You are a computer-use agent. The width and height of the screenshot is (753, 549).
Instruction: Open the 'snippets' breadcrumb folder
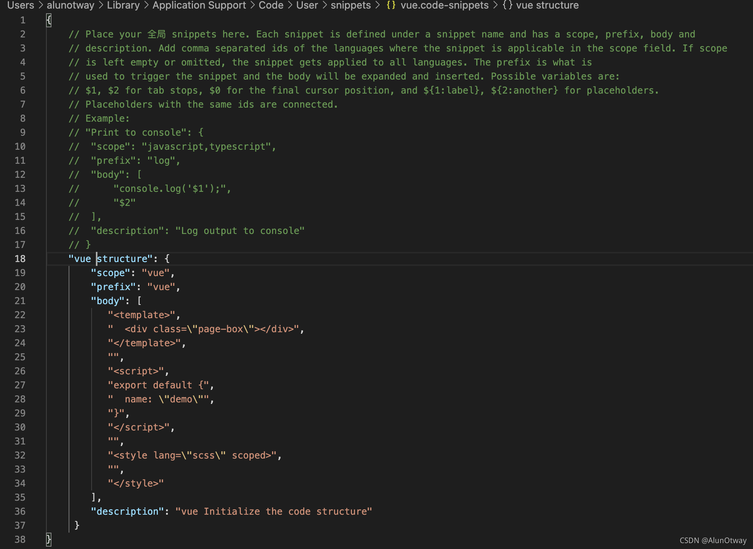(350, 5)
